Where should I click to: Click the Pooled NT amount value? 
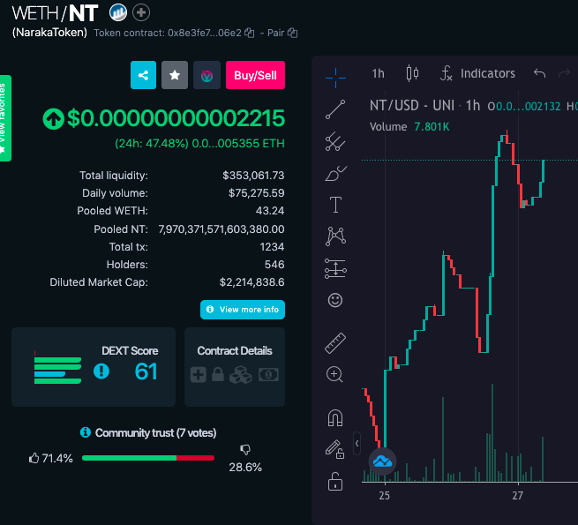click(221, 229)
